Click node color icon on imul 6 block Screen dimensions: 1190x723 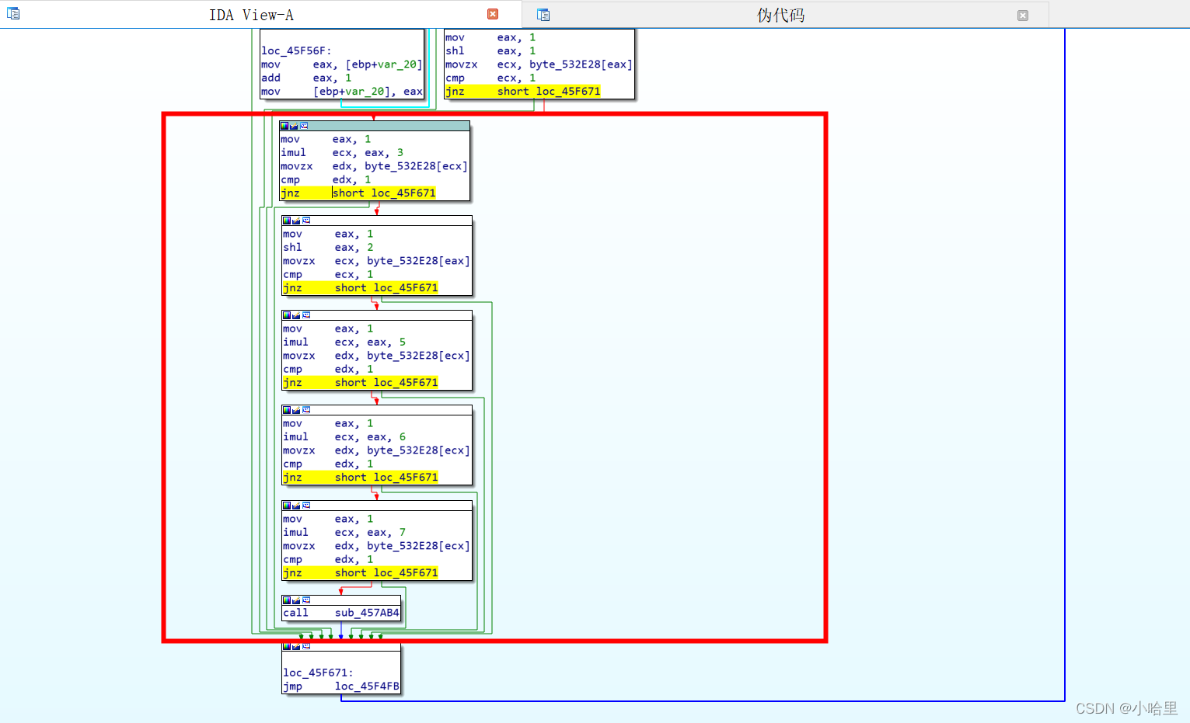(287, 410)
